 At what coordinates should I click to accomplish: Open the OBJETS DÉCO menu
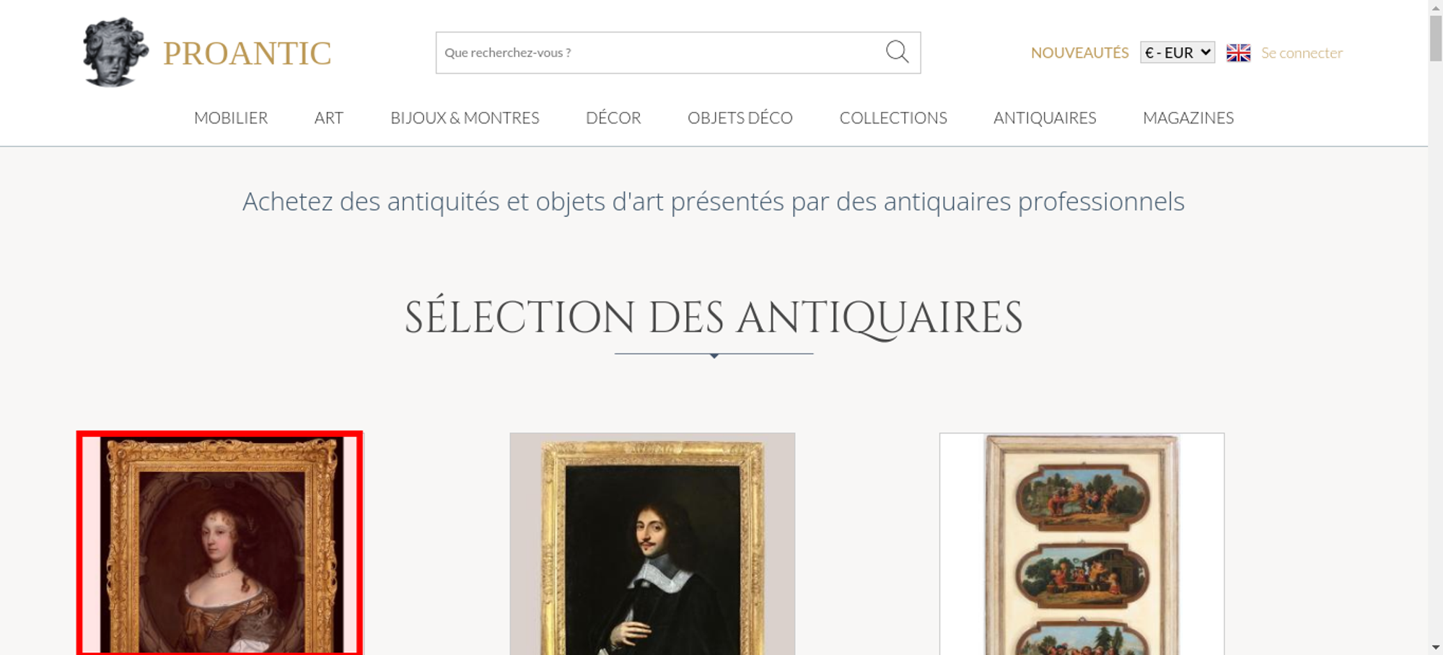740,118
